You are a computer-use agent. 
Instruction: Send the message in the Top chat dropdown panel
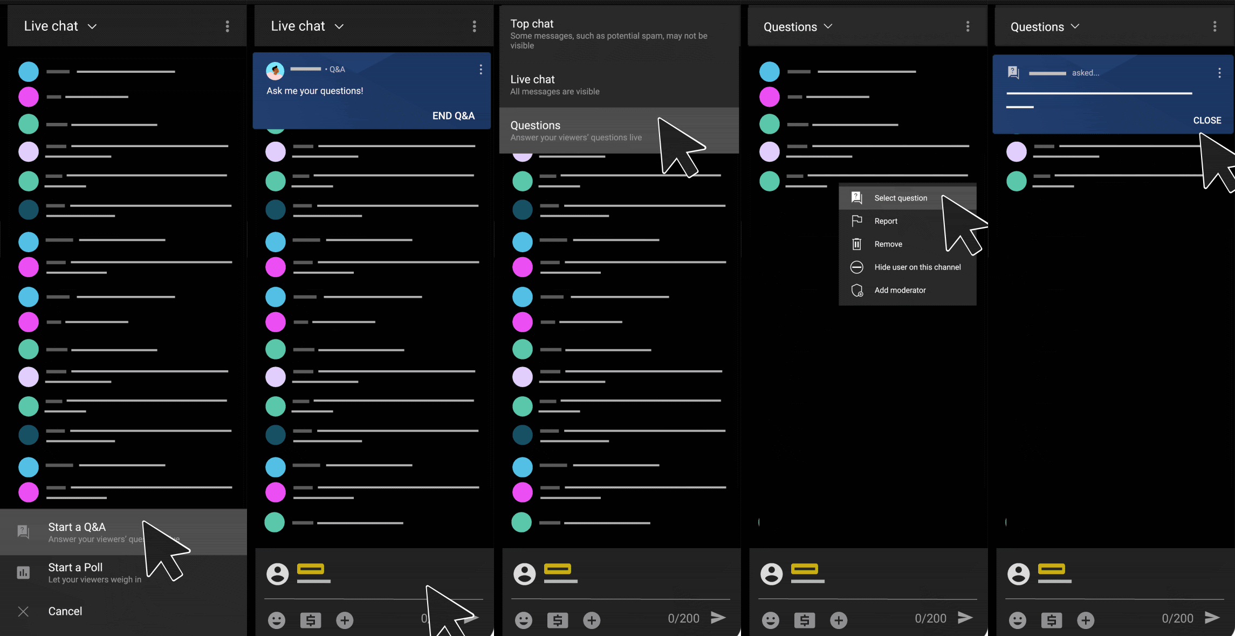(718, 618)
